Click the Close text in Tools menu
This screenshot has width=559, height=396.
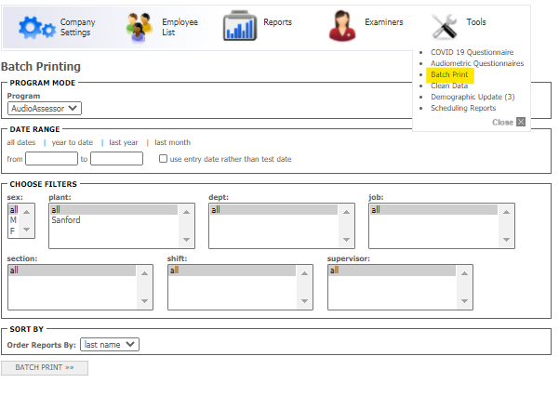[x=502, y=123]
